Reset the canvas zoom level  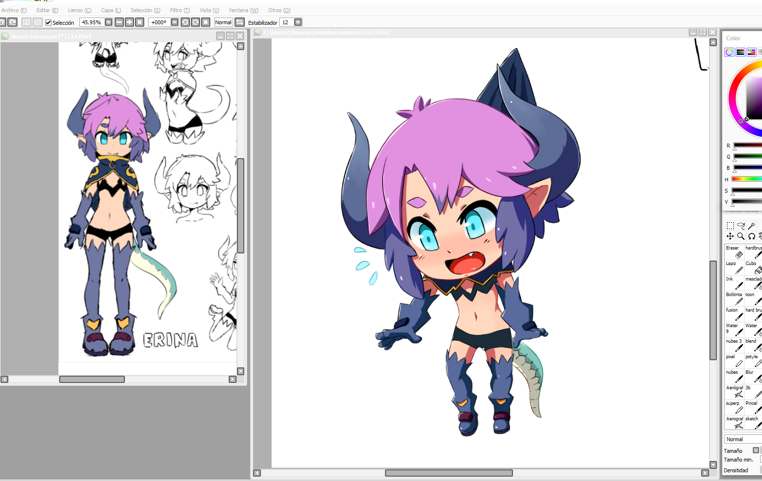pos(139,22)
